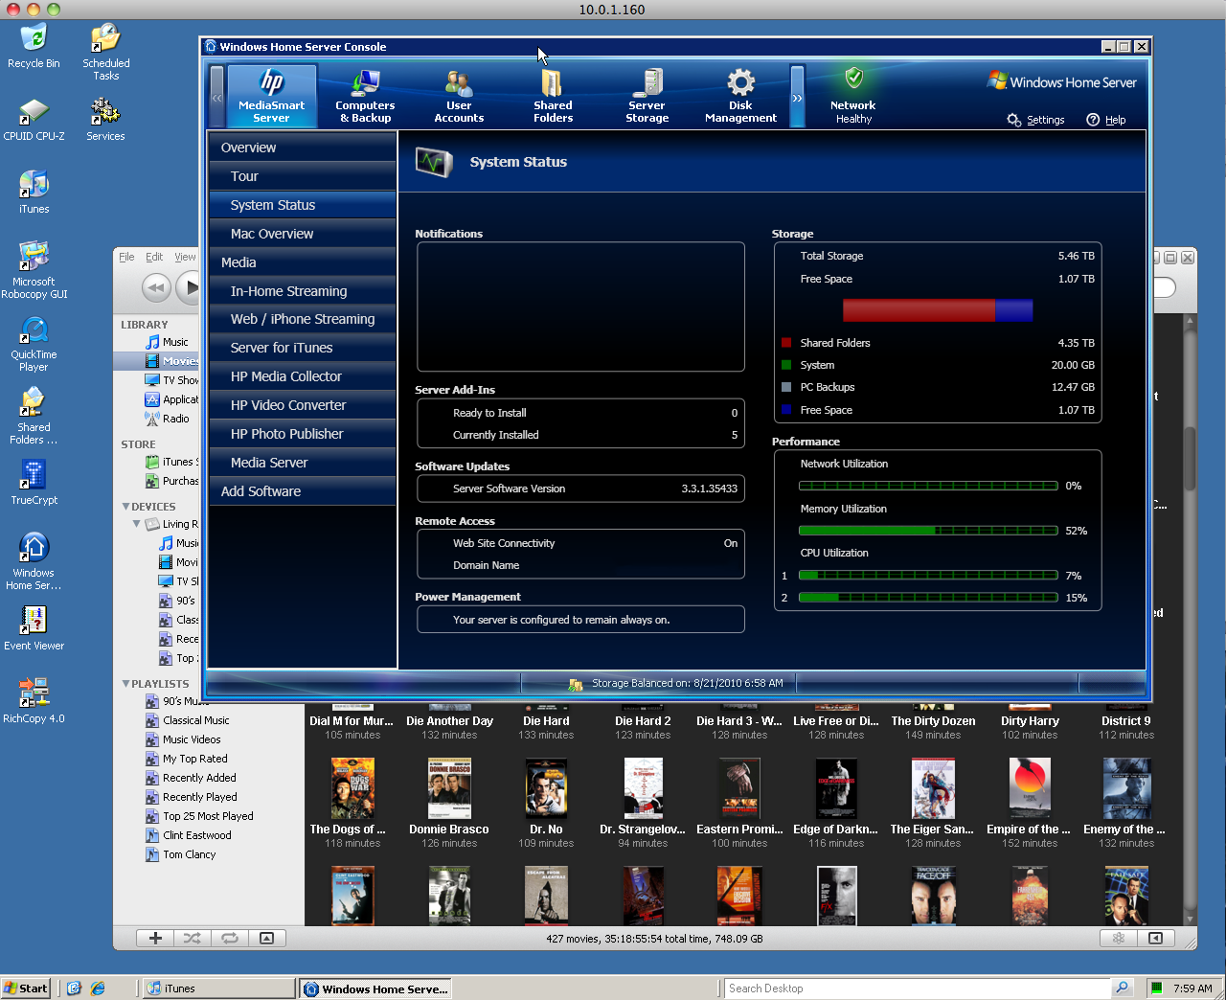Toggle iTunes shuffle button

pyautogui.click(x=192, y=939)
